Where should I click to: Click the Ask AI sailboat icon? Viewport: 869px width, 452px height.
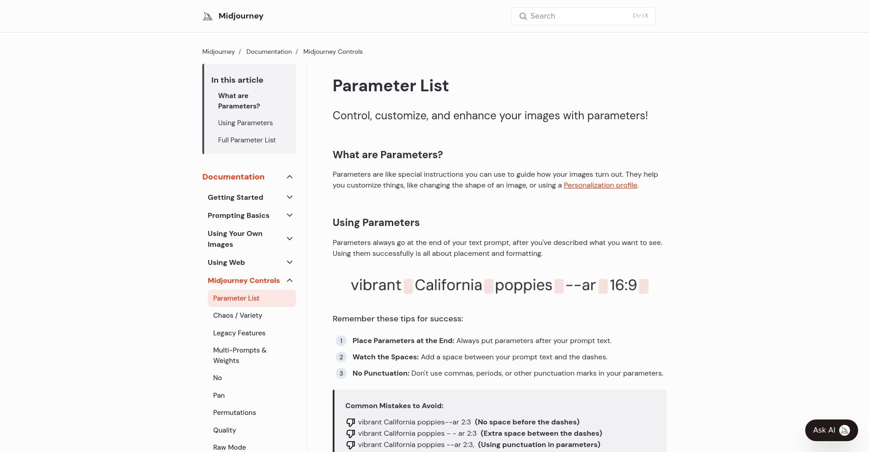(x=845, y=430)
